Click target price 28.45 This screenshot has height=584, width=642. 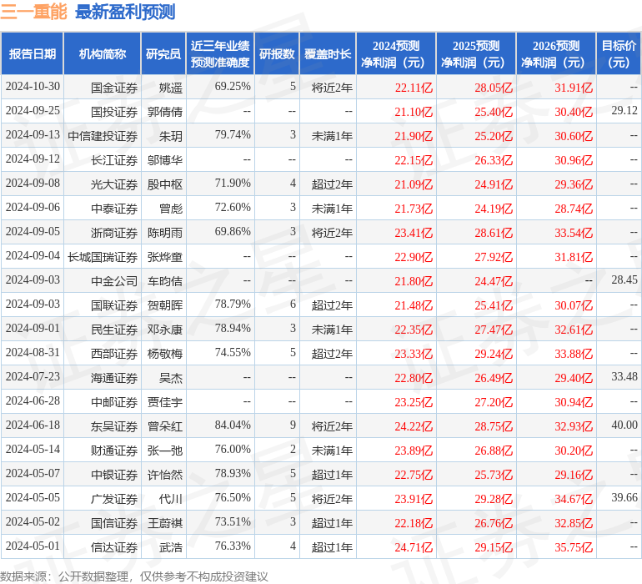coord(624,280)
